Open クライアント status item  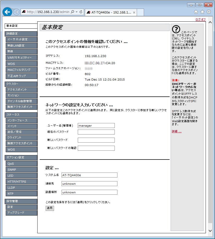point(21,138)
